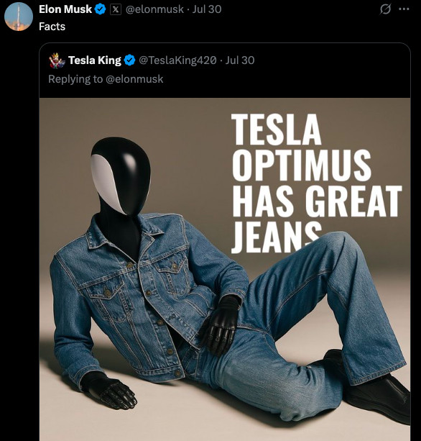Click @elonmusk in Replying to line

pos(134,79)
